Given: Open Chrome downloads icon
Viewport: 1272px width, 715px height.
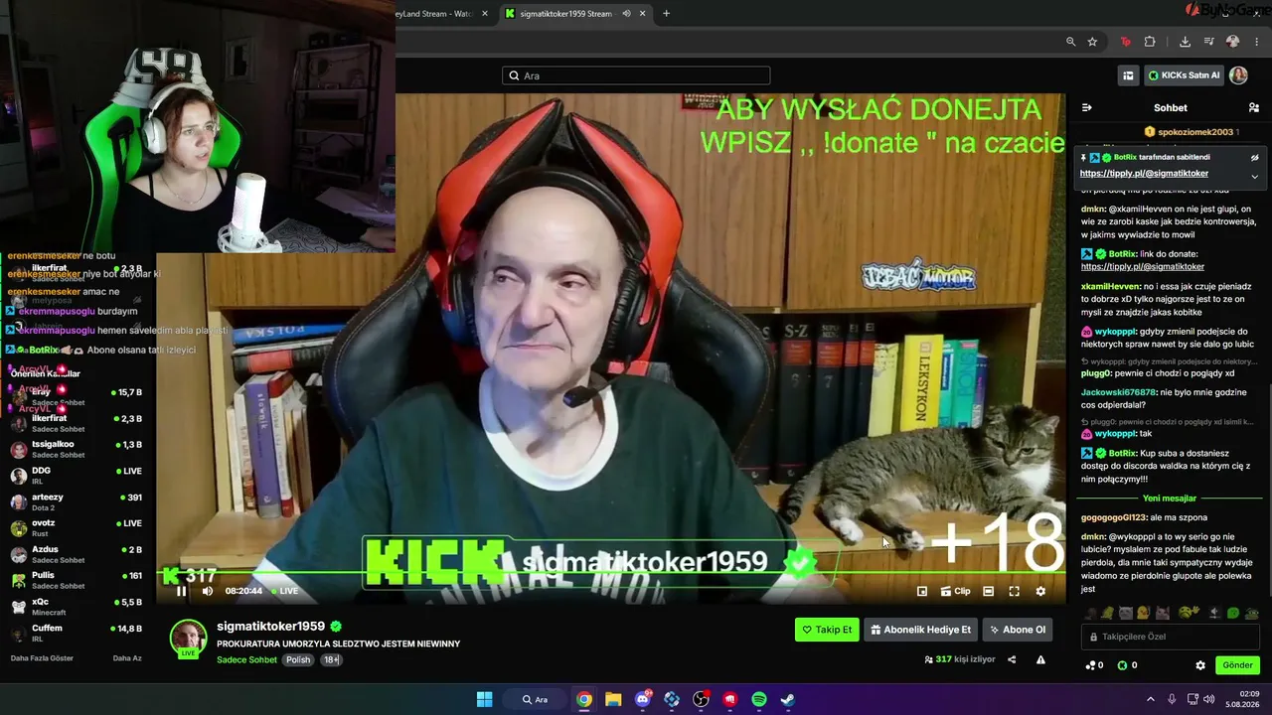Looking at the screenshot, I should pyautogui.click(x=1185, y=42).
